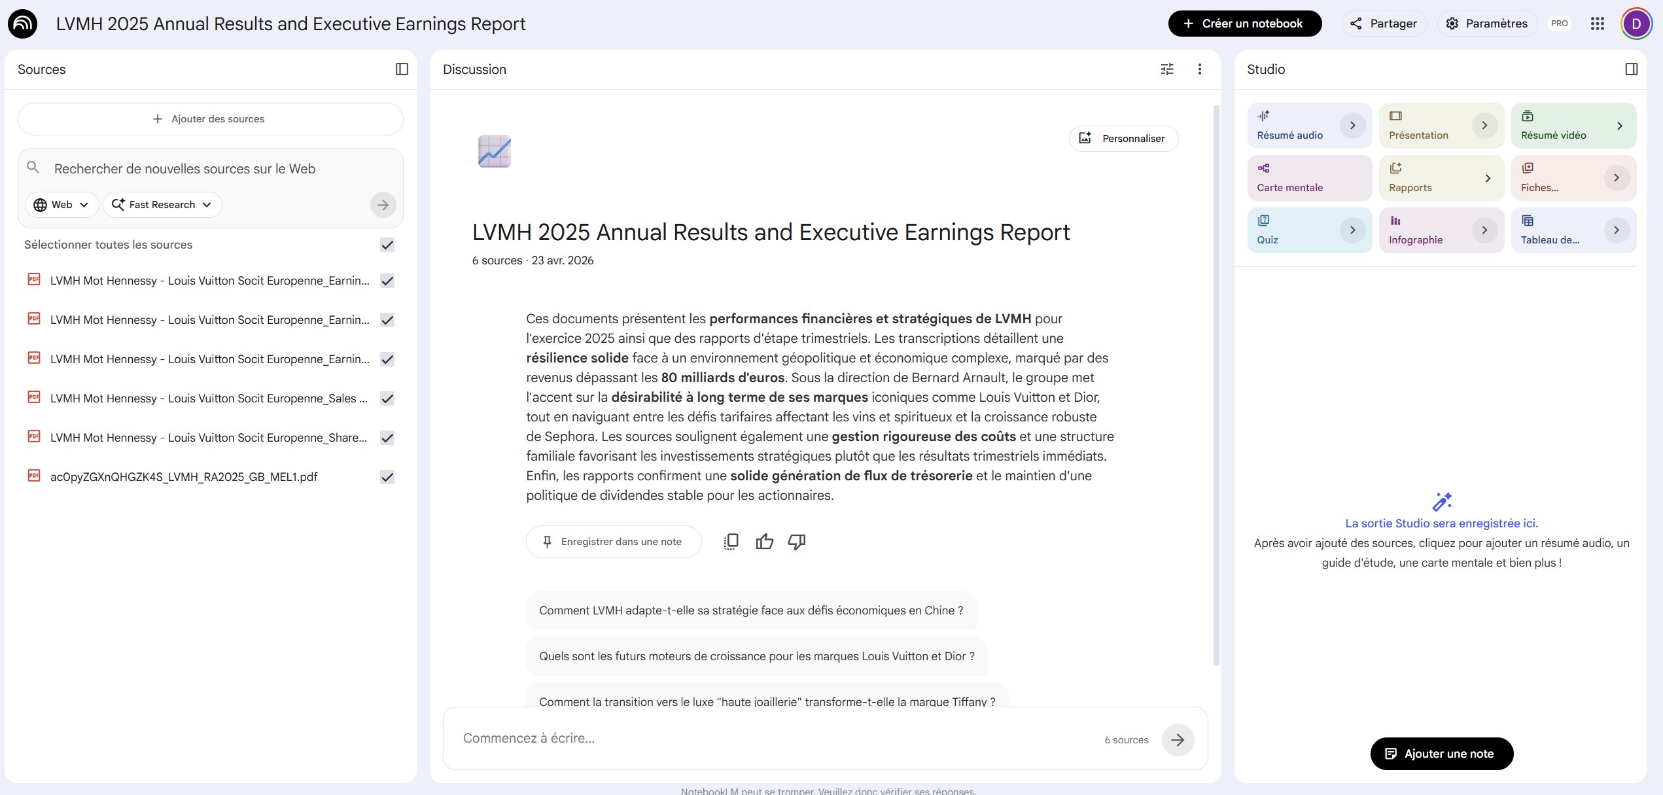Open Quiz options chevron
This screenshot has width=1663, height=795.
[x=1352, y=230]
